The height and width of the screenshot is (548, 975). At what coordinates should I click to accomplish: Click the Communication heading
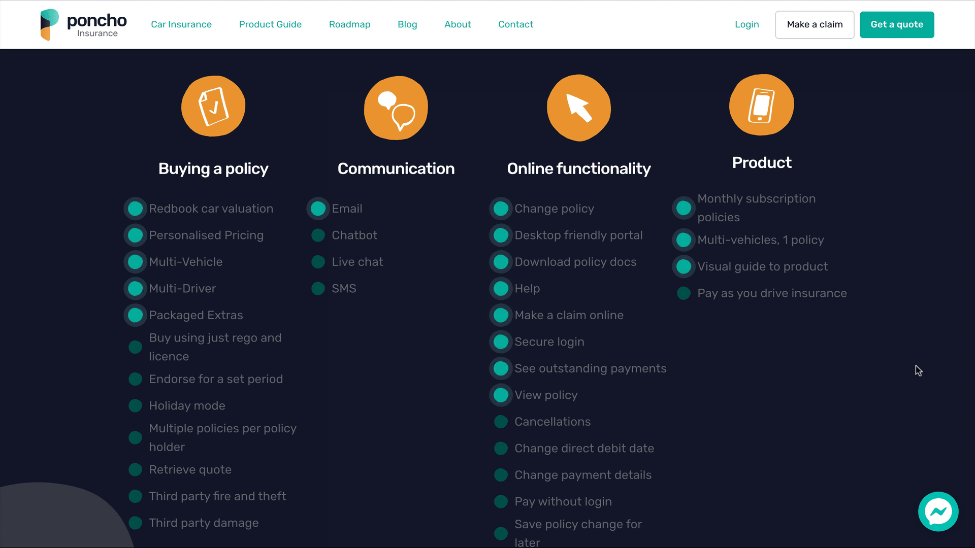coord(396,168)
